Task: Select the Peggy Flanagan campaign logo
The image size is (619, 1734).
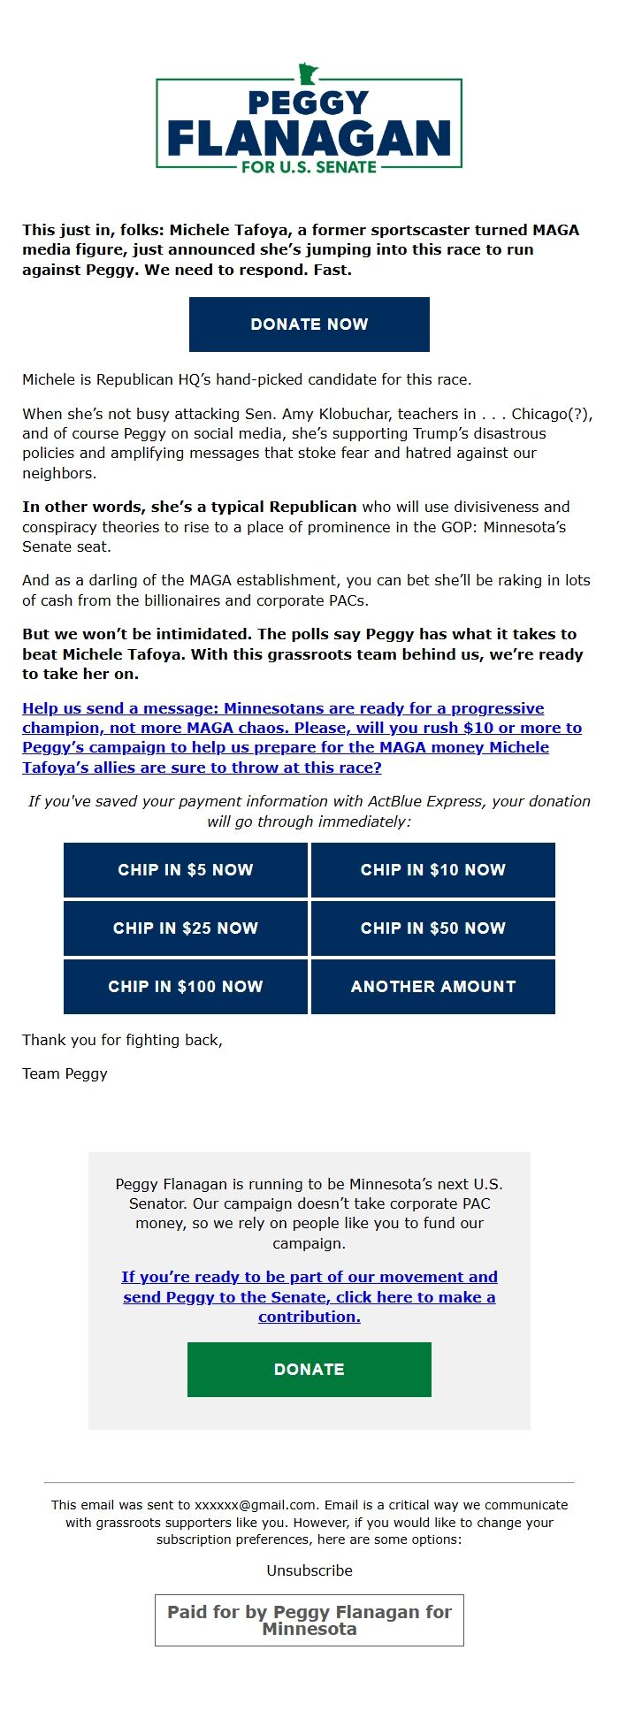Action: click(308, 119)
